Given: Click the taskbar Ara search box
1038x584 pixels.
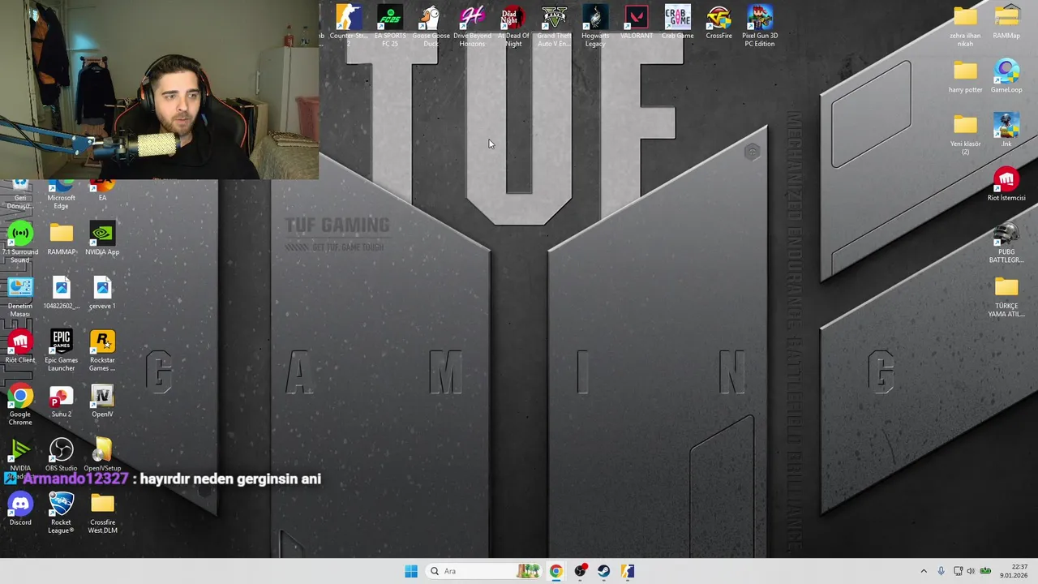Looking at the screenshot, I should click(x=485, y=571).
